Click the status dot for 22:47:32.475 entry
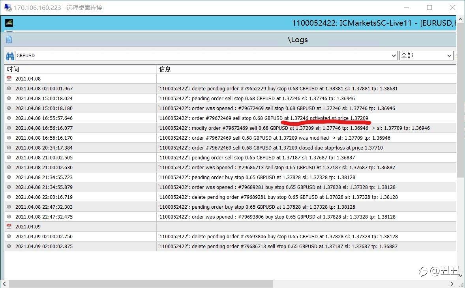This screenshot has height=288, width=465. (9, 217)
